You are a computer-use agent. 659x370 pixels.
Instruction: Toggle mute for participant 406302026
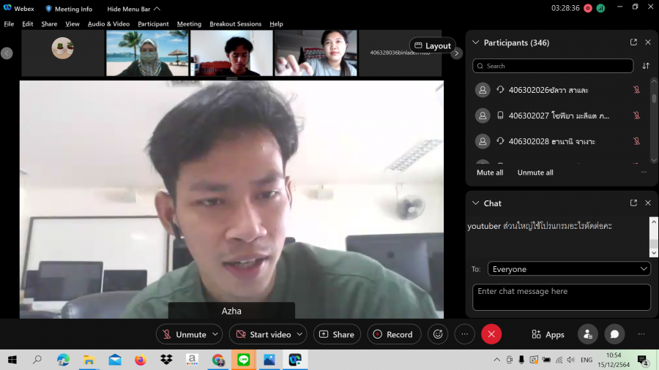click(x=636, y=90)
